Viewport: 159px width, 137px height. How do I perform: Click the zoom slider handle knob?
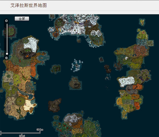pos(7,54)
